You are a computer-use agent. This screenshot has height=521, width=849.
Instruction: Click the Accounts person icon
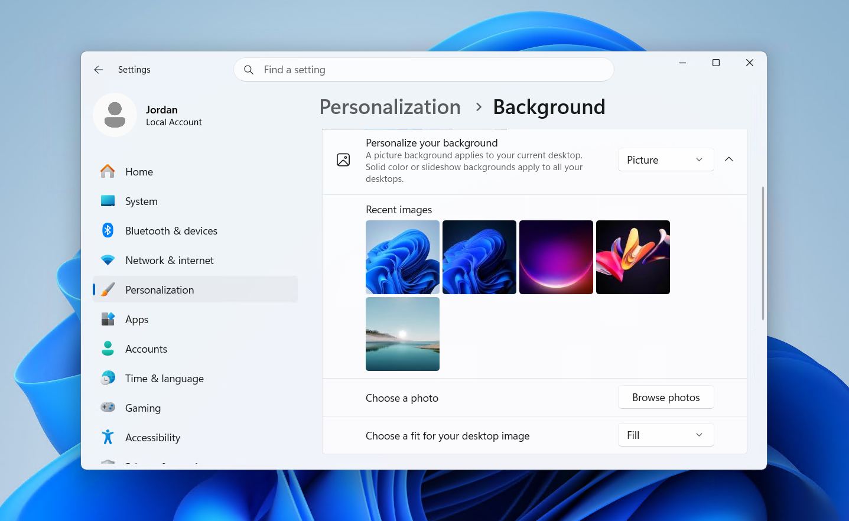click(108, 349)
